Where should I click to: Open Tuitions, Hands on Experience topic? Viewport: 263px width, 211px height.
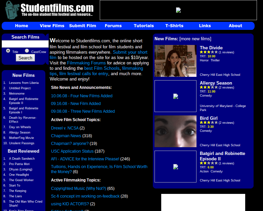99,169
